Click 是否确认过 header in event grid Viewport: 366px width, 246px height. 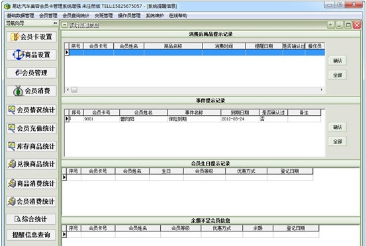(x=273, y=112)
